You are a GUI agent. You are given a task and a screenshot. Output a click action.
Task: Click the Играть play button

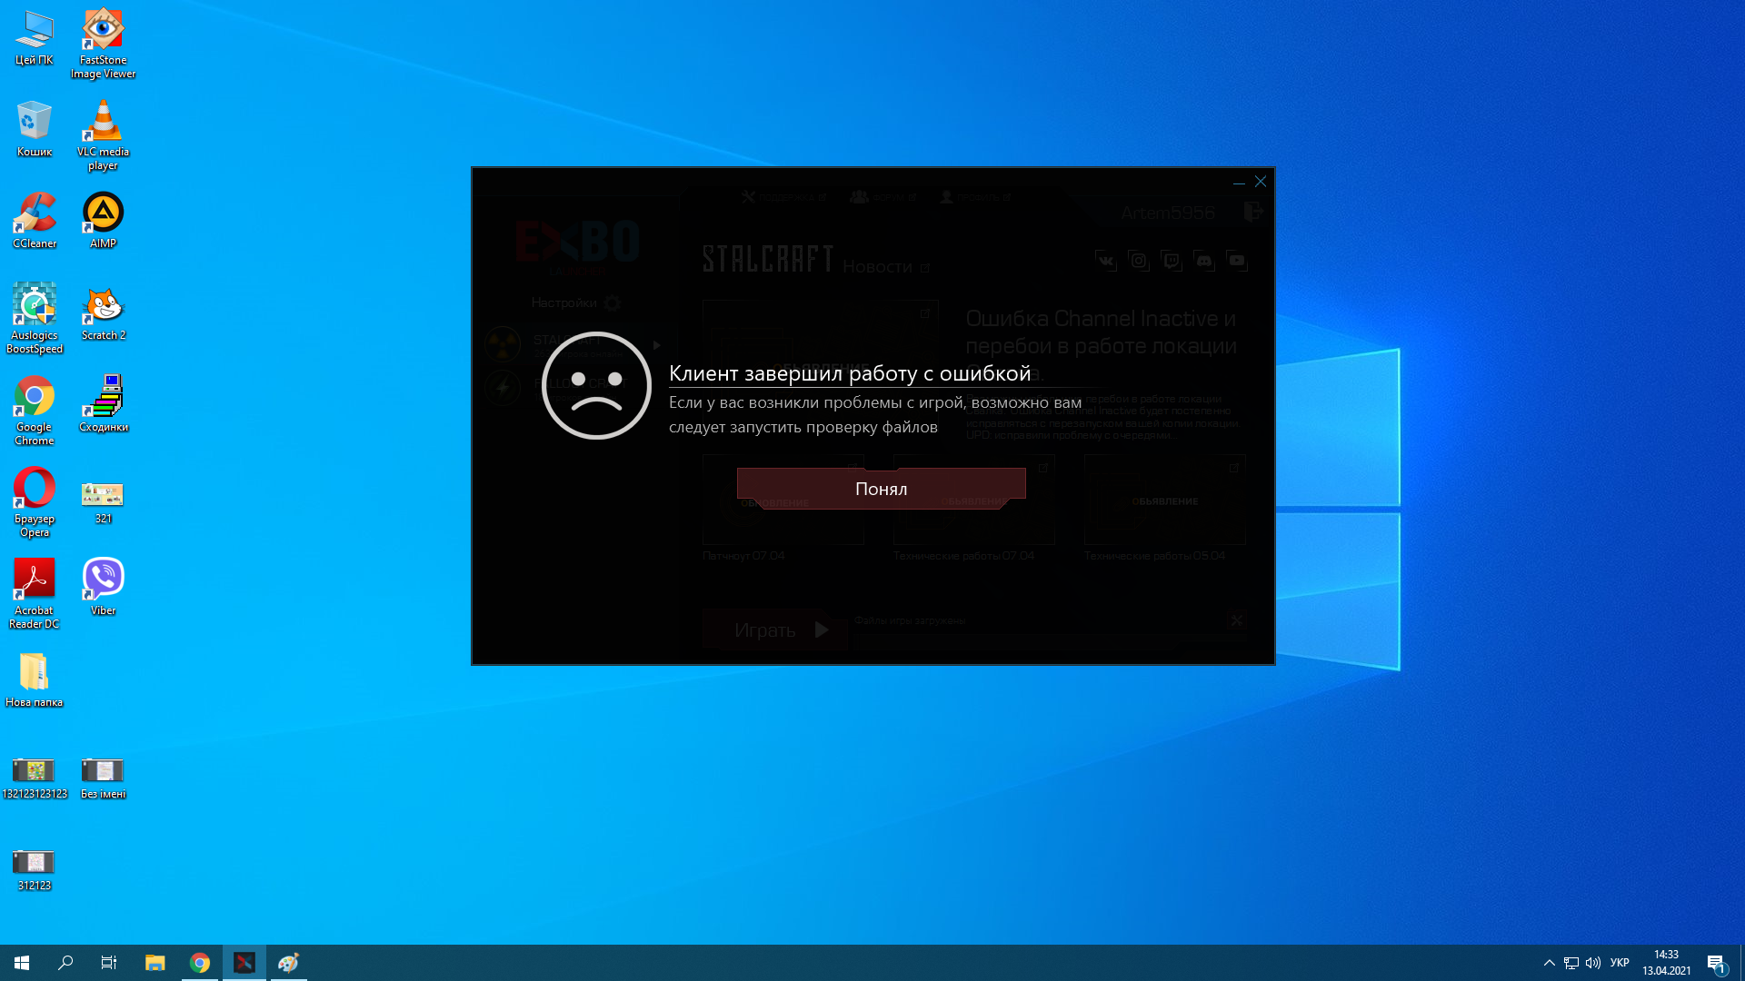point(774,629)
